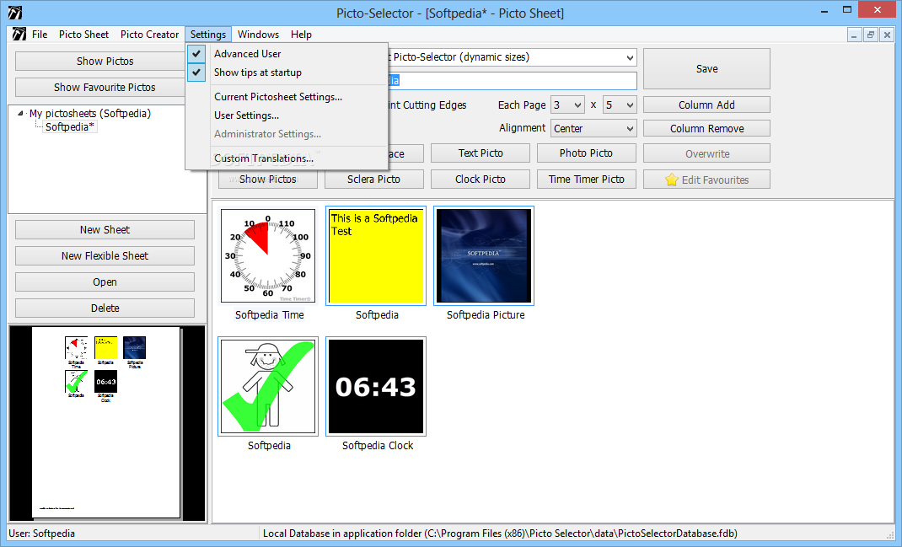Click the New Sheet button
902x547 pixels.
point(105,229)
